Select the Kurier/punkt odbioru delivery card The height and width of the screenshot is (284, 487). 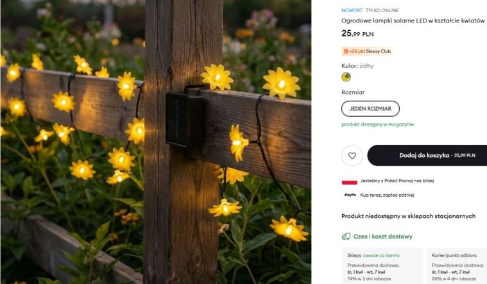click(457, 266)
